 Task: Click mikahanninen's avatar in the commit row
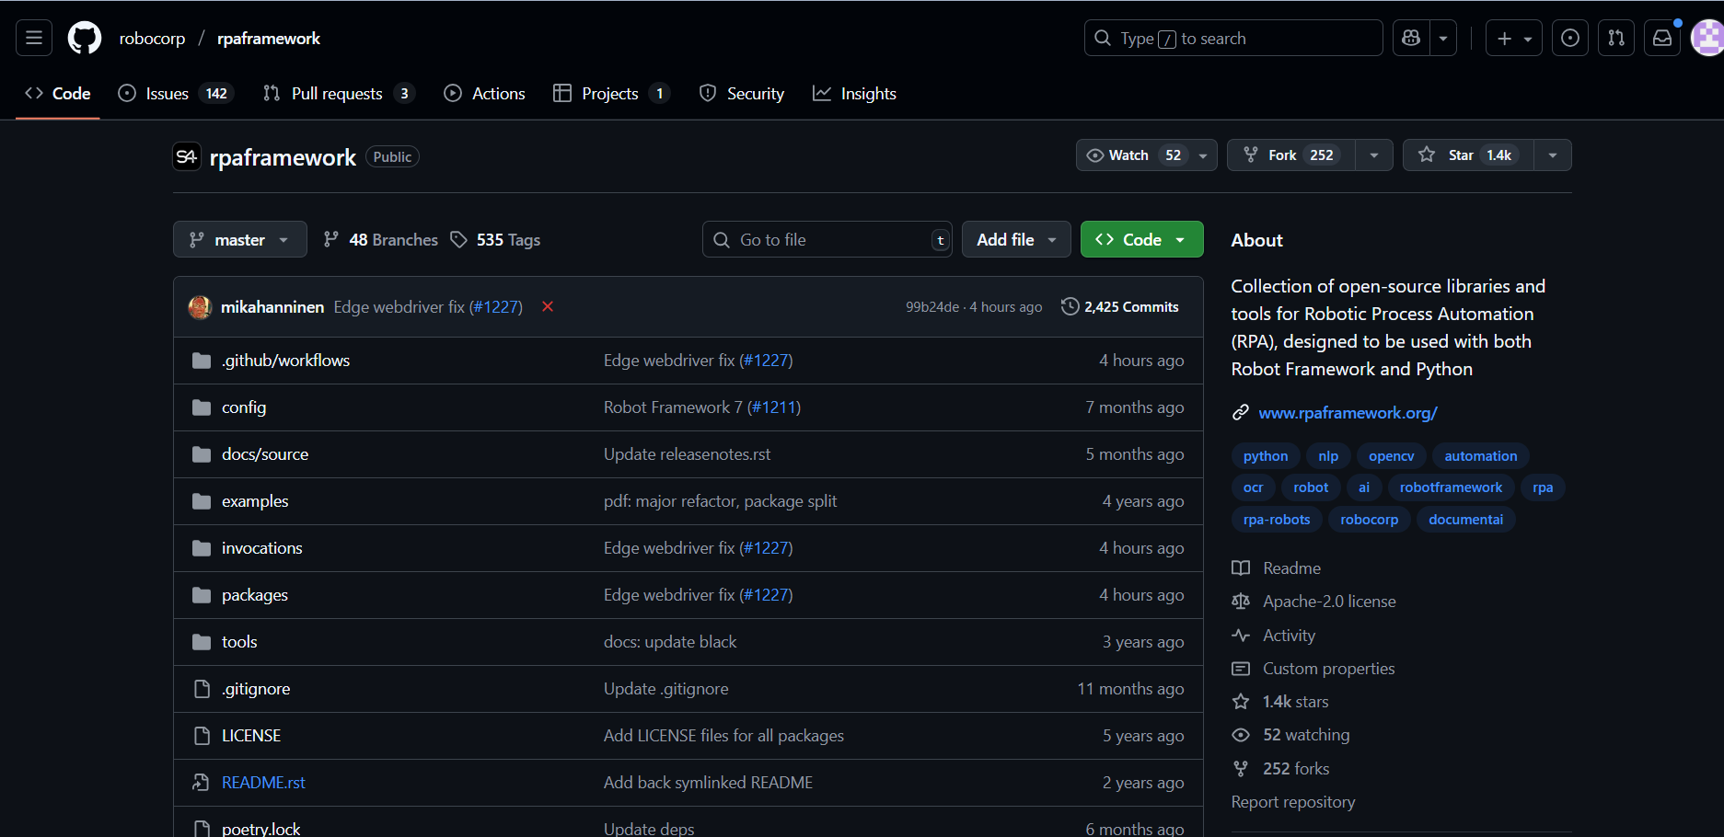200,306
